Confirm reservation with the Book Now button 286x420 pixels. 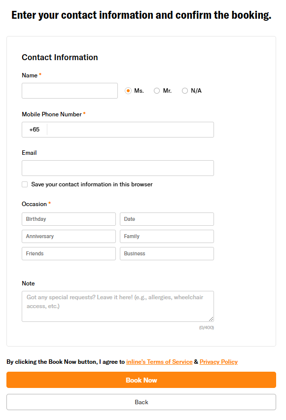pos(141,380)
